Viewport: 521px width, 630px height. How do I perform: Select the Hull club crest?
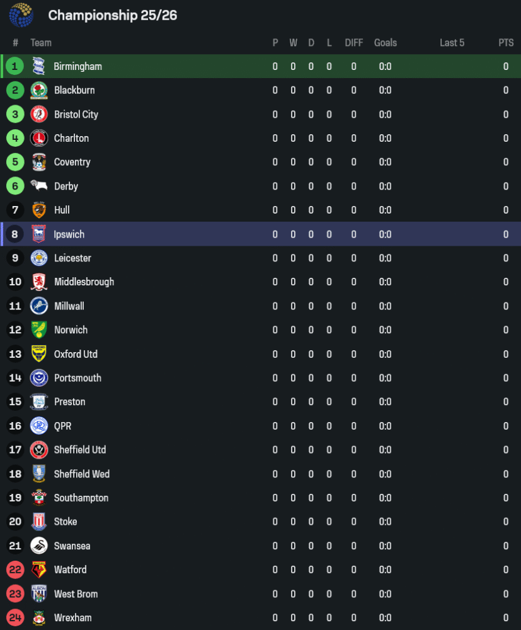click(x=39, y=210)
